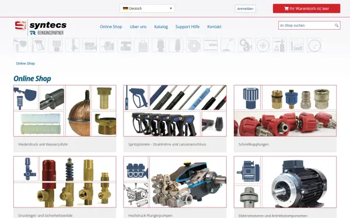Open the Katalog menu item
Viewport: 350px width, 218px height.
pos(161,27)
